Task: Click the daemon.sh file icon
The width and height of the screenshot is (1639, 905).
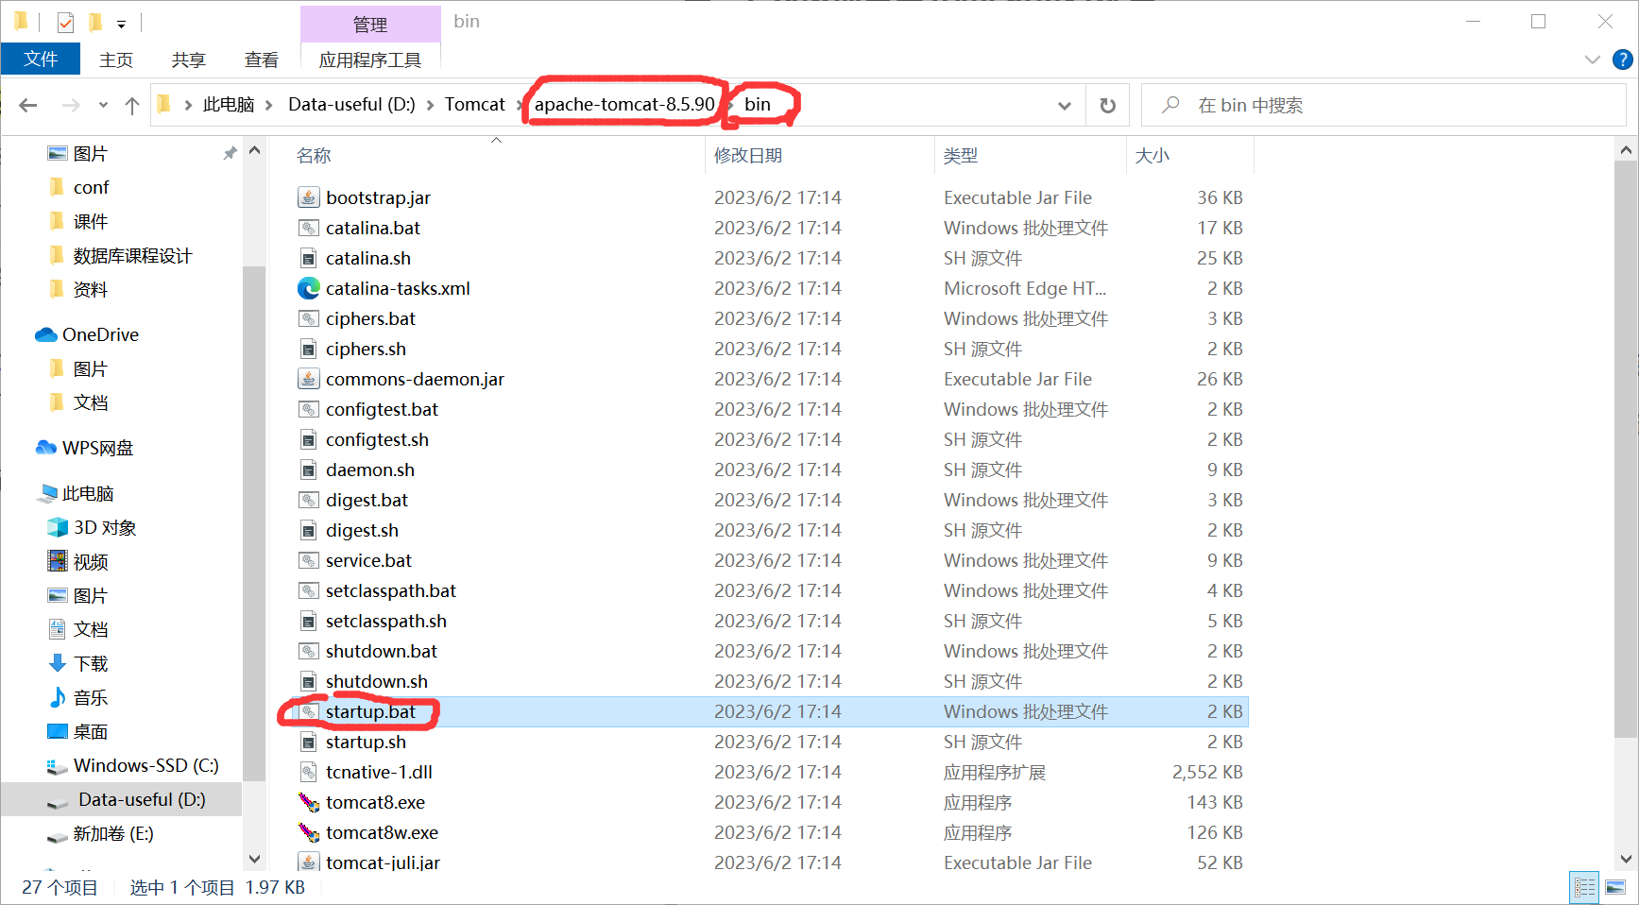Action: tap(308, 470)
